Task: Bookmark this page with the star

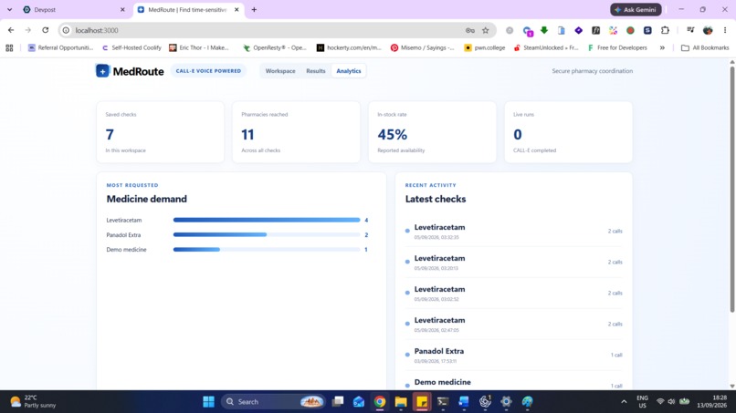Action: 486,30
